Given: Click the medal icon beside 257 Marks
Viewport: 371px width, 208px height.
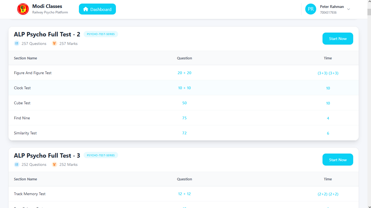Looking at the screenshot, I should click(x=54, y=43).
